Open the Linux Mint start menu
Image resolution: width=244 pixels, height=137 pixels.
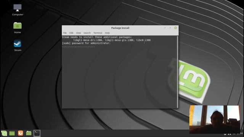pyautogui.click(x=4, y=133)
